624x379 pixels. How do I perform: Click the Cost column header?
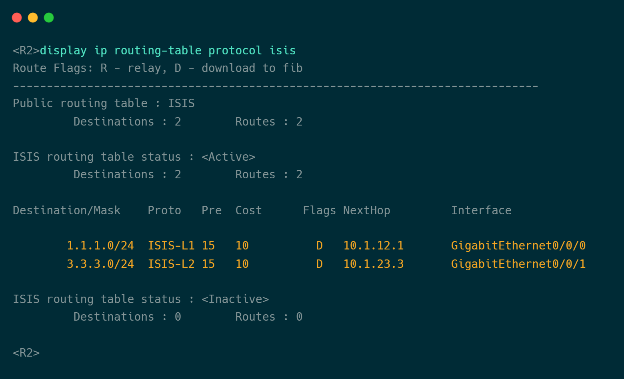coord(248,210)
